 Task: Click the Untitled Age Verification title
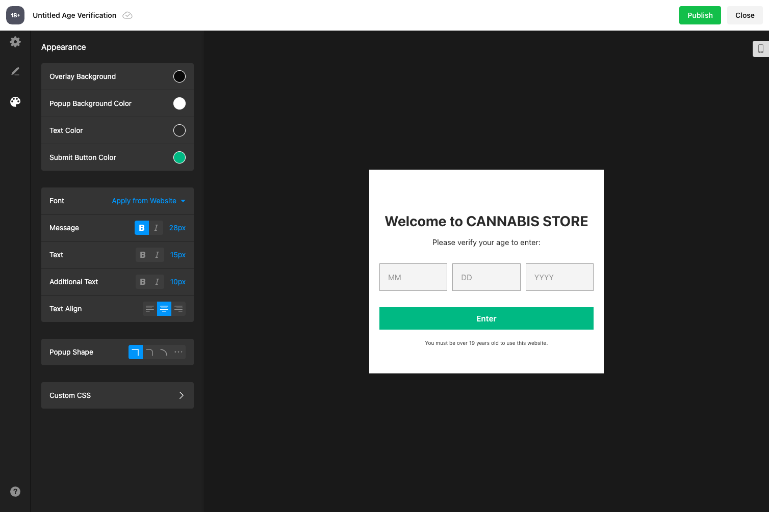click(x=74, y=15)
